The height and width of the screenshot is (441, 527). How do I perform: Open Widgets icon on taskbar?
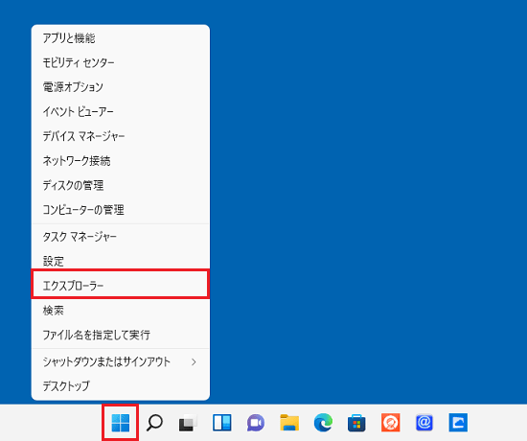[222, 423]
